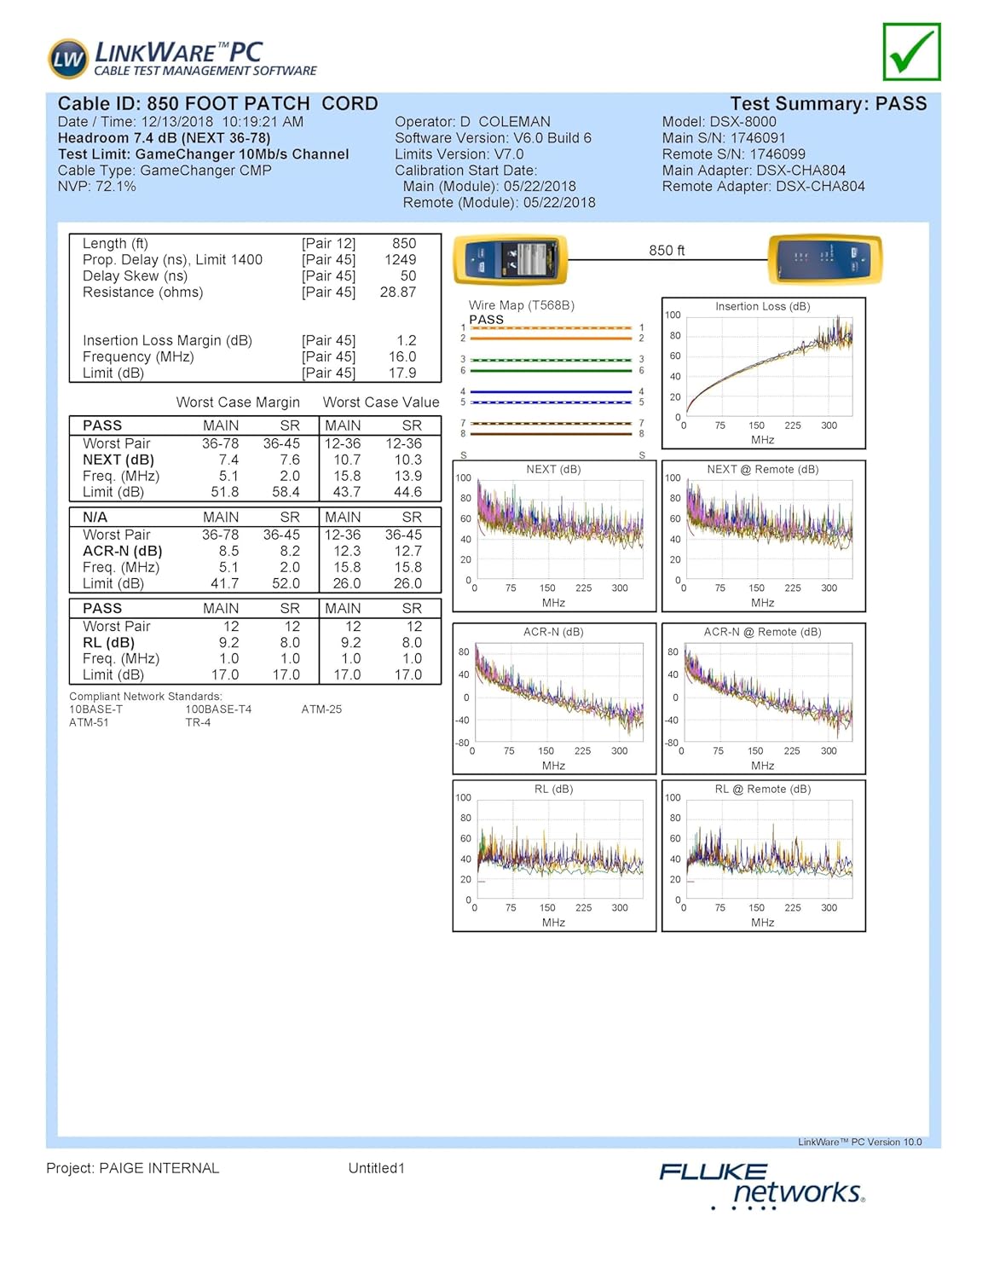Click the Untitled1 file name

[x=376, y=1168]
